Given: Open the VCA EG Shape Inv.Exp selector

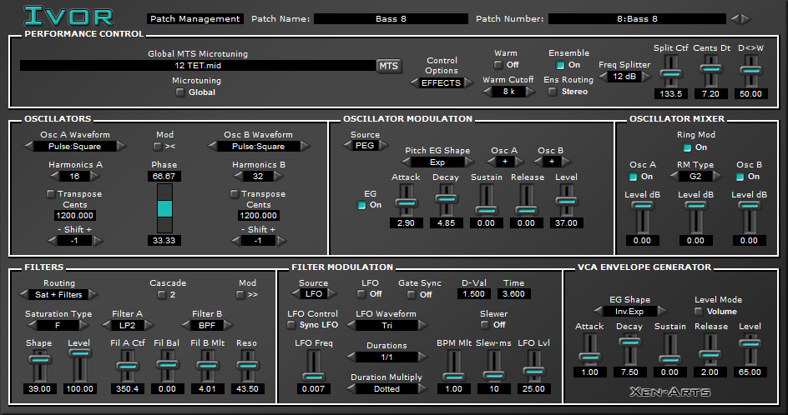Looking at the screenshot, I should coord(629,312).
